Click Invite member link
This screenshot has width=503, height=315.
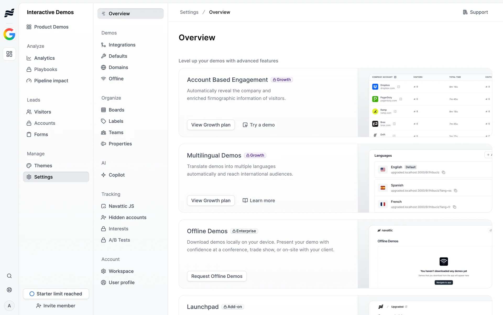point(56,306)
